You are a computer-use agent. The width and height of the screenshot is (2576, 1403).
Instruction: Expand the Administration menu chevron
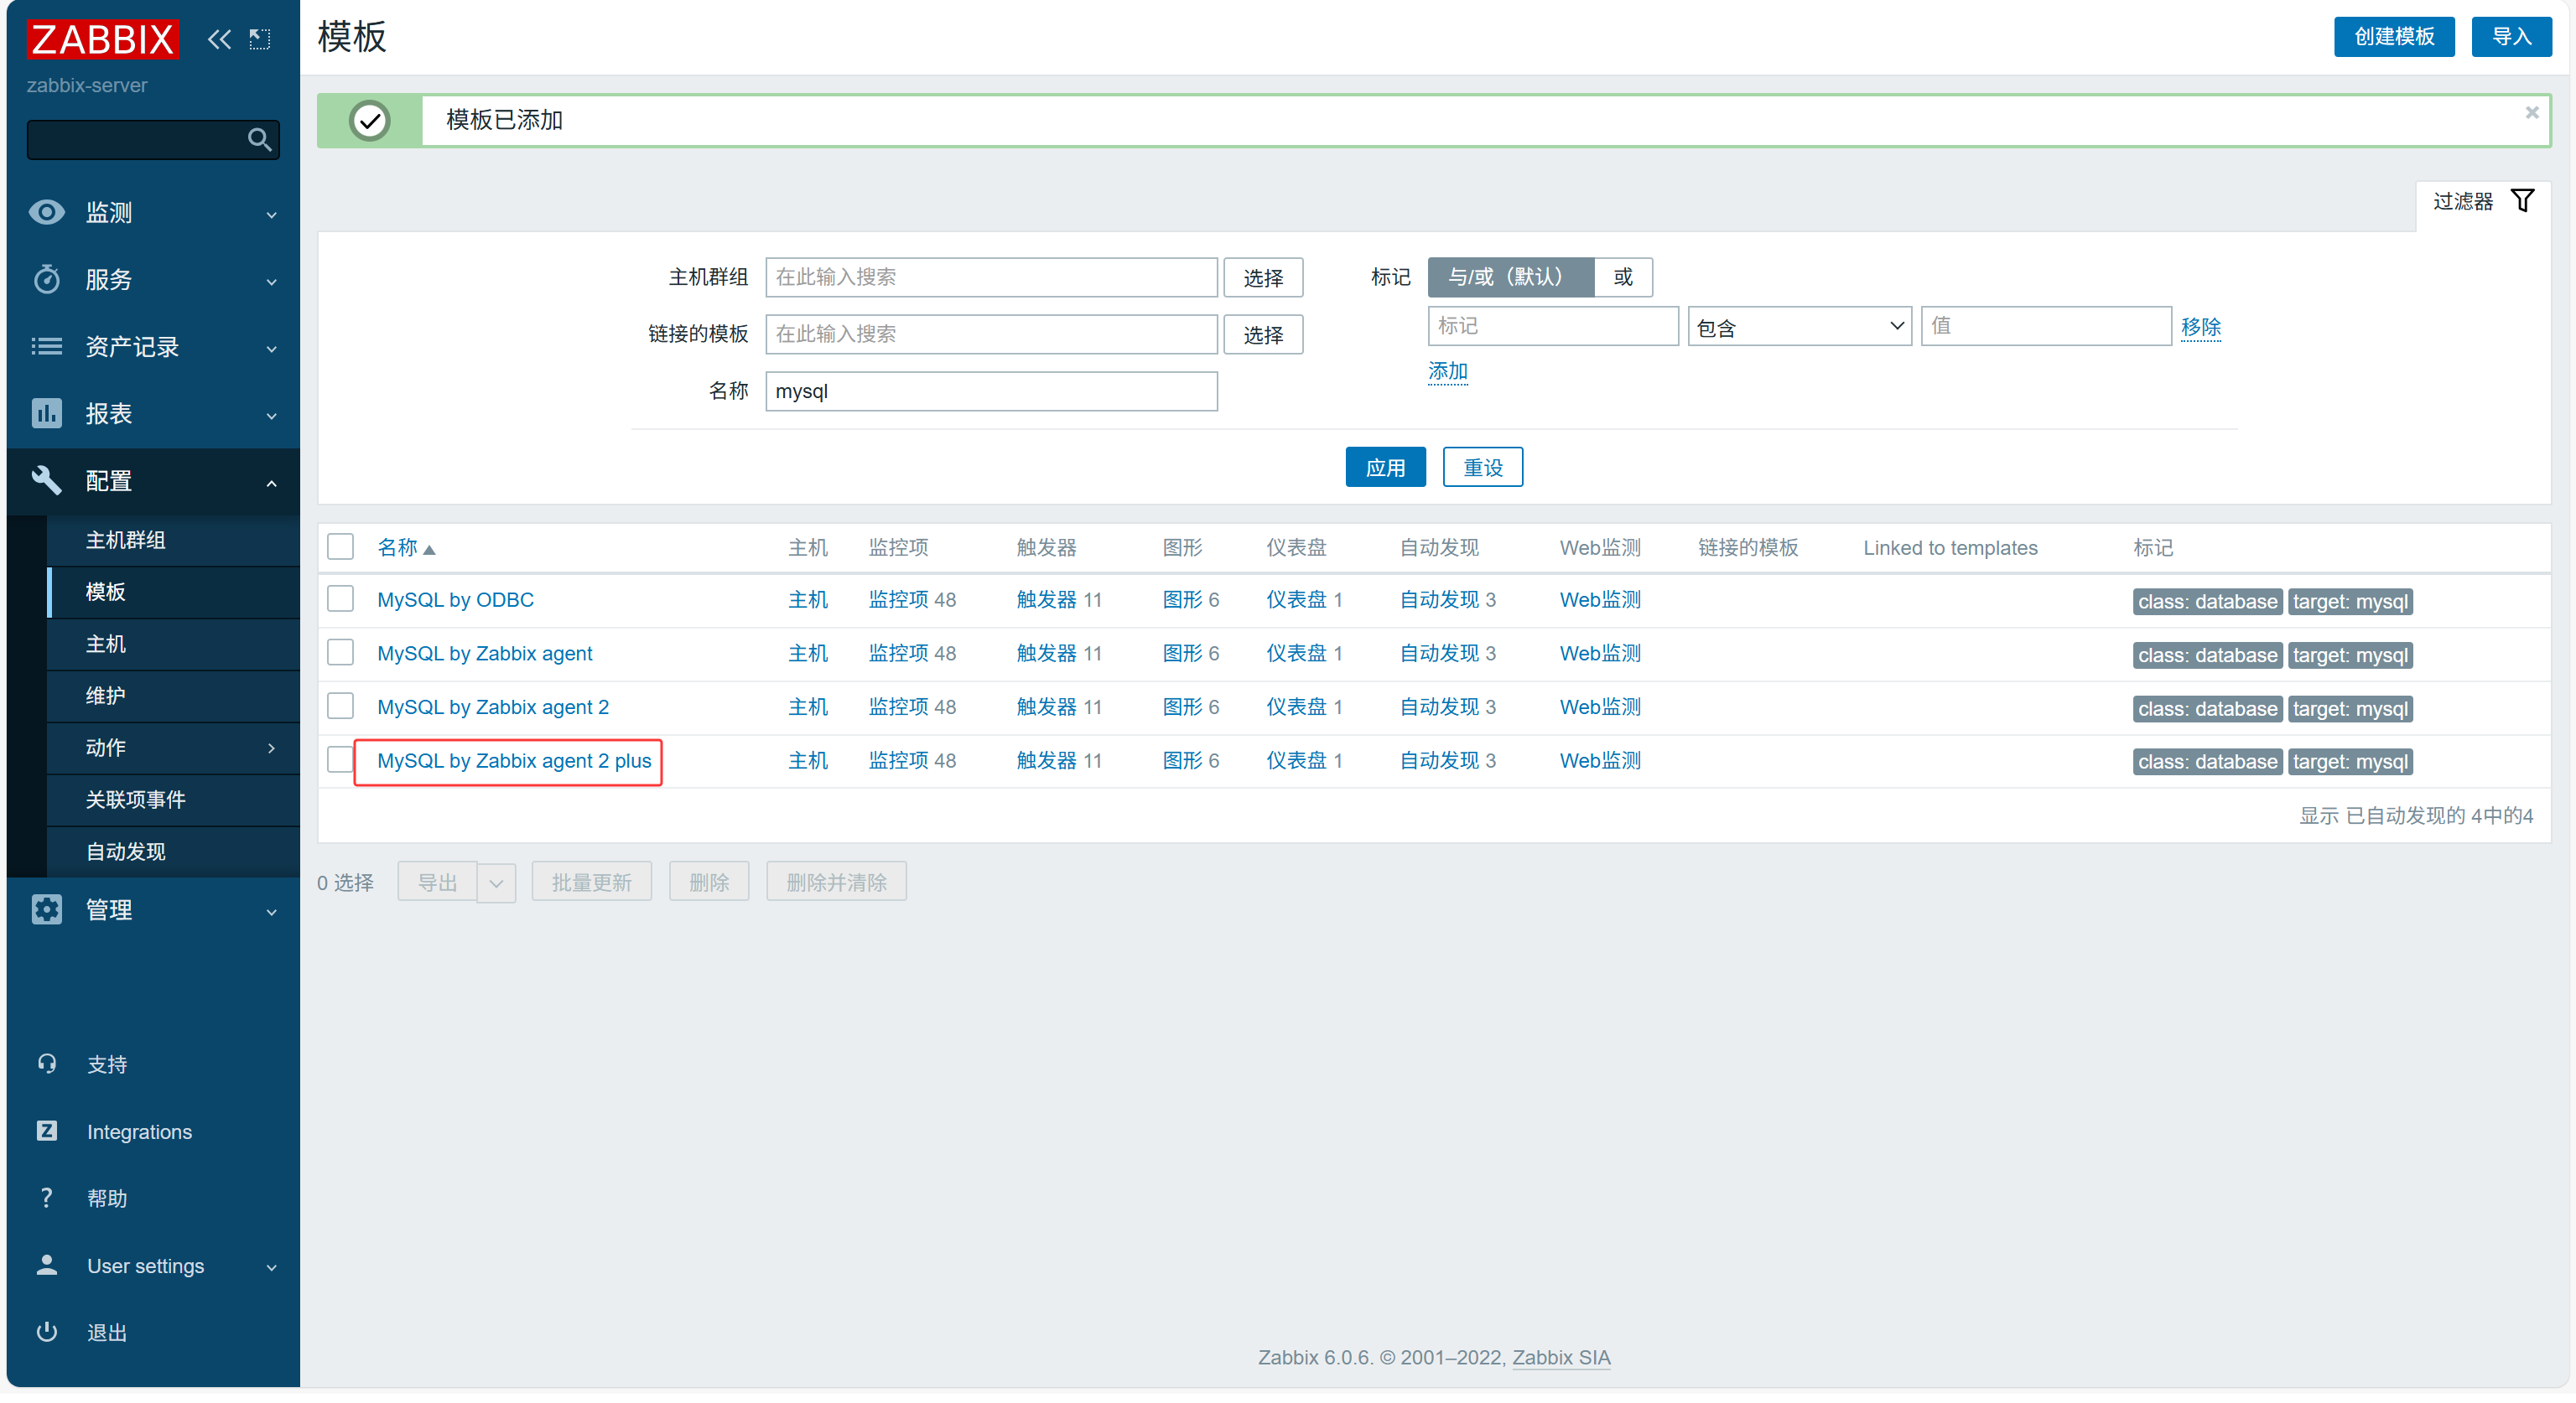(271, 911)
